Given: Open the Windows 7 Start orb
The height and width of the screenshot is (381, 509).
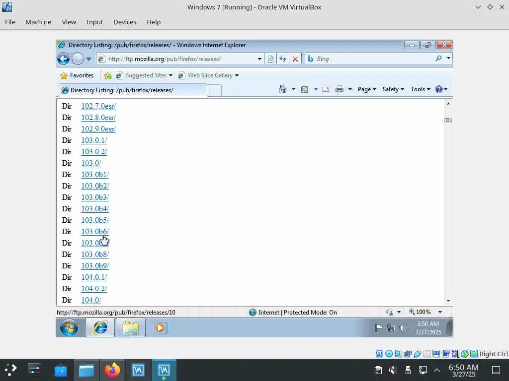Looking at the screenshot, I should pos(69,328).
